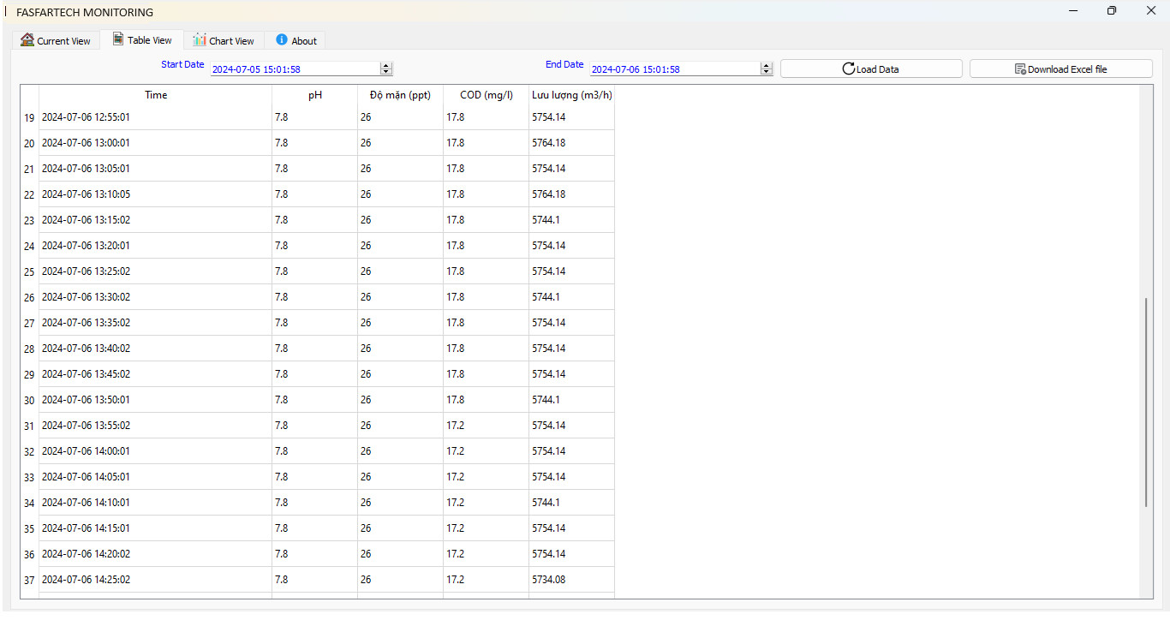This screenshot has height=632, width=1170.
Task: Click the Table View tab icon
Action: click(x=118, y=39)
